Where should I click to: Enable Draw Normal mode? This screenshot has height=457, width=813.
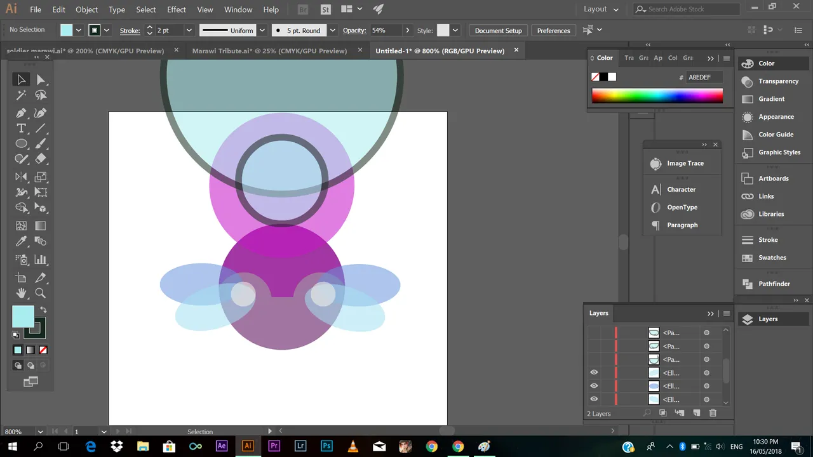click(18, 366)
